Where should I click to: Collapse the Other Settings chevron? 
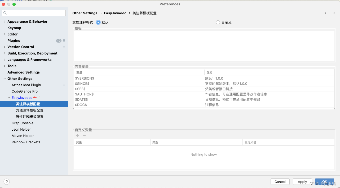click(x=5, y=79)
